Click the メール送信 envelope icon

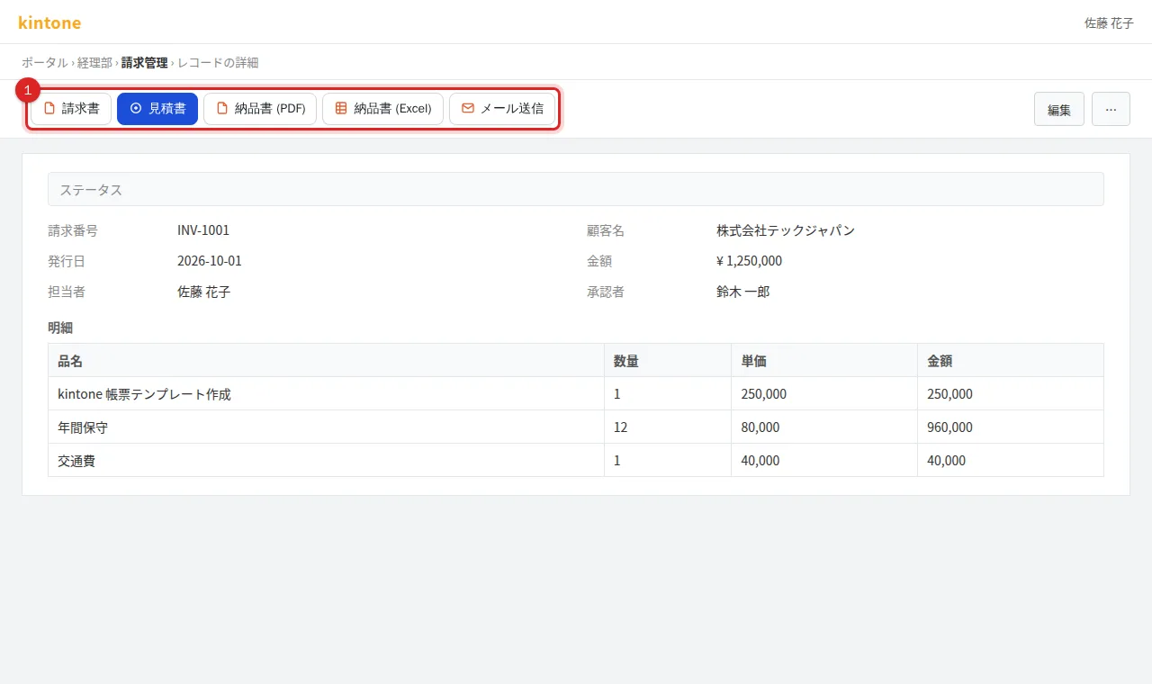(468, 108)
